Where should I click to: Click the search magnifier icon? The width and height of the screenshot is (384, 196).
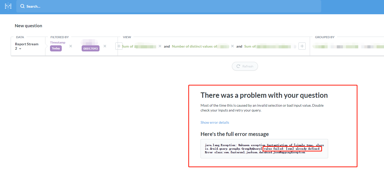[x=22, y=6]
